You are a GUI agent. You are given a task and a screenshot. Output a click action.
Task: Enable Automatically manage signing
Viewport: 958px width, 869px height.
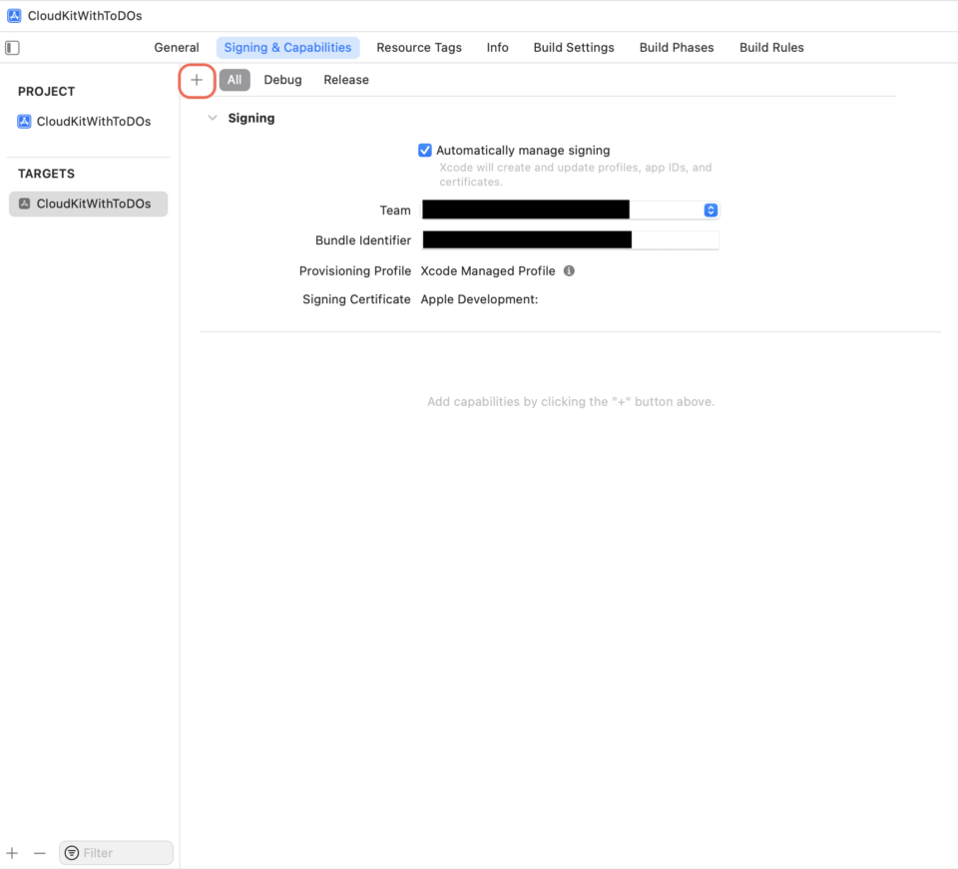425,150
